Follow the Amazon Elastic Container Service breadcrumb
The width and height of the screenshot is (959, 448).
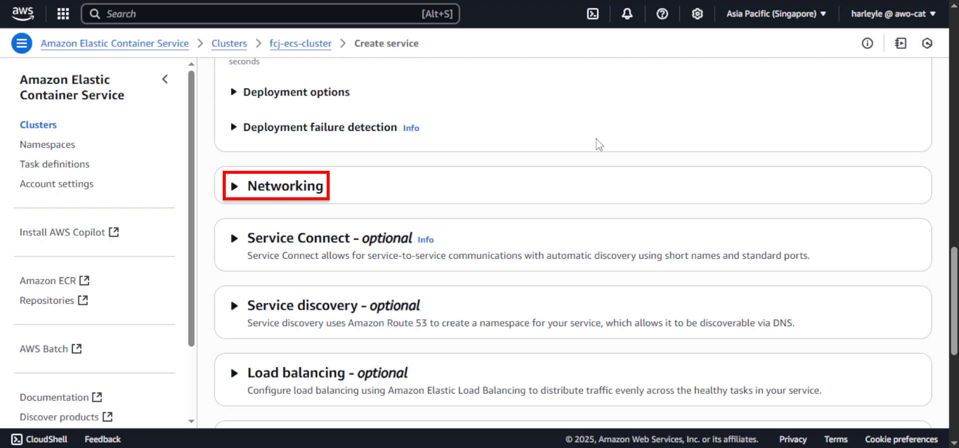pos(115,43)
